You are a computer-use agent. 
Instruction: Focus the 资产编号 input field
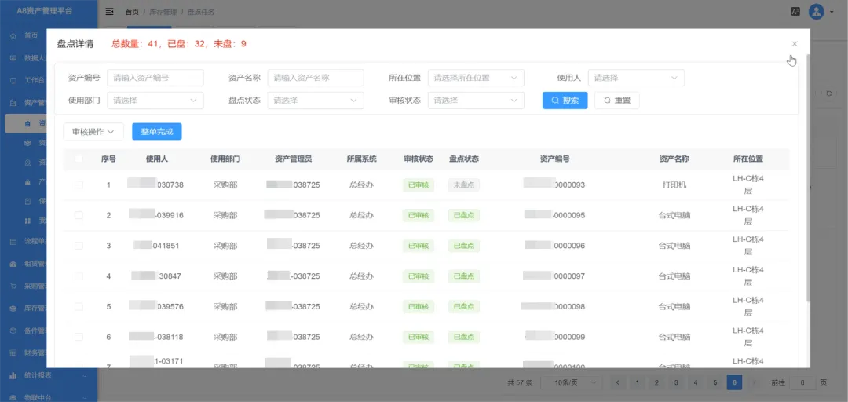tap(155, 78)
